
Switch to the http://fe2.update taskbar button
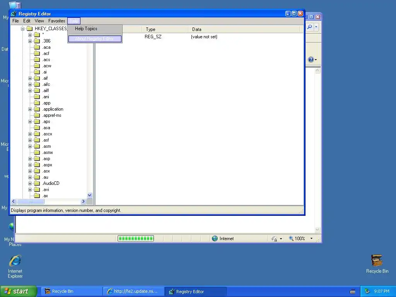pyautogui.click(x=133, y=292)
